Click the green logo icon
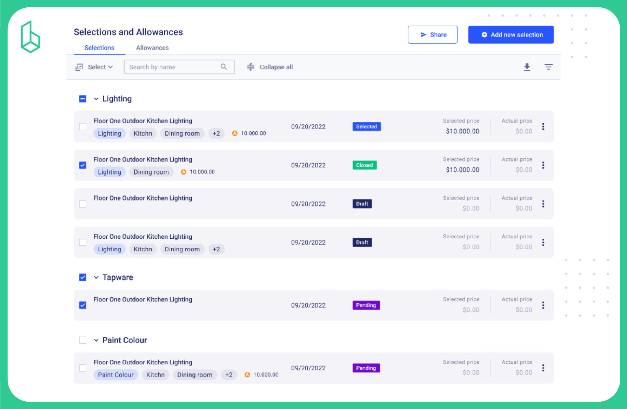 point(30,37)
